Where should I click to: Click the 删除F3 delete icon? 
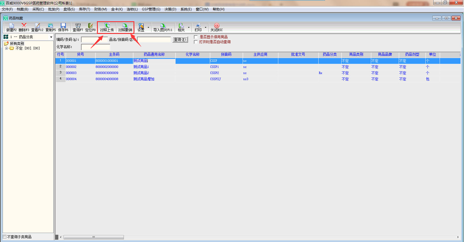[x=24, y=26]
